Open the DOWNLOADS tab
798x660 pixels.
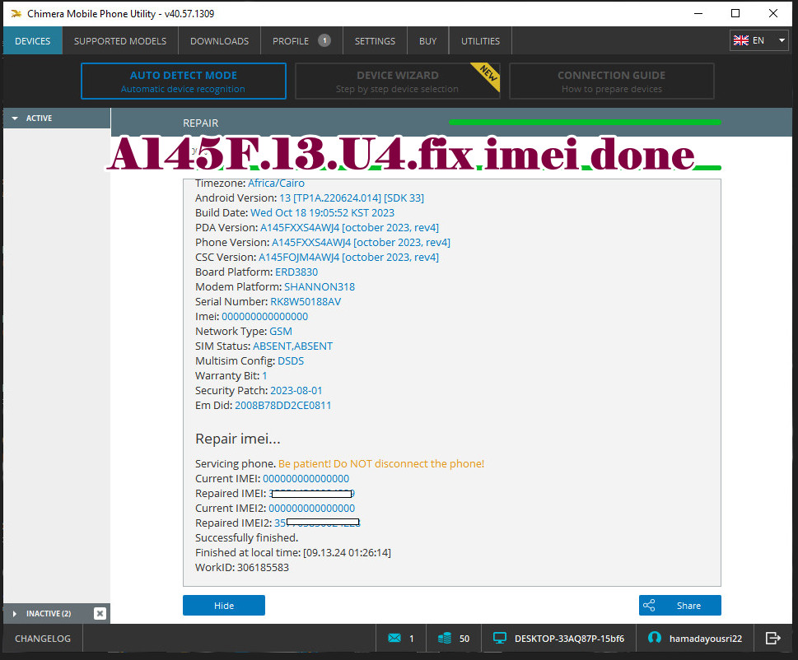click(219, 40)
